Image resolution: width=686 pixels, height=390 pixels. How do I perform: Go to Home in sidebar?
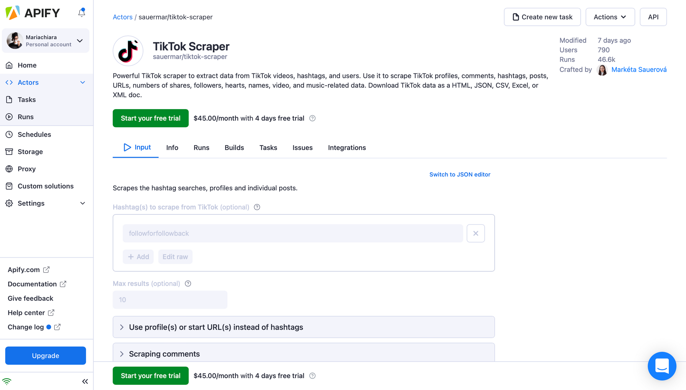[27, 65]
